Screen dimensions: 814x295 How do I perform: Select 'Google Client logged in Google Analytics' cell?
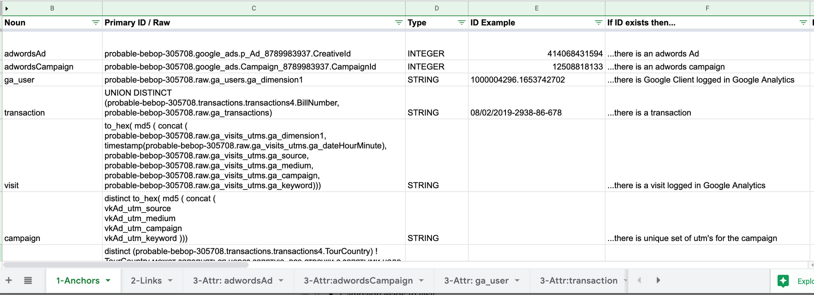point(707,80)
